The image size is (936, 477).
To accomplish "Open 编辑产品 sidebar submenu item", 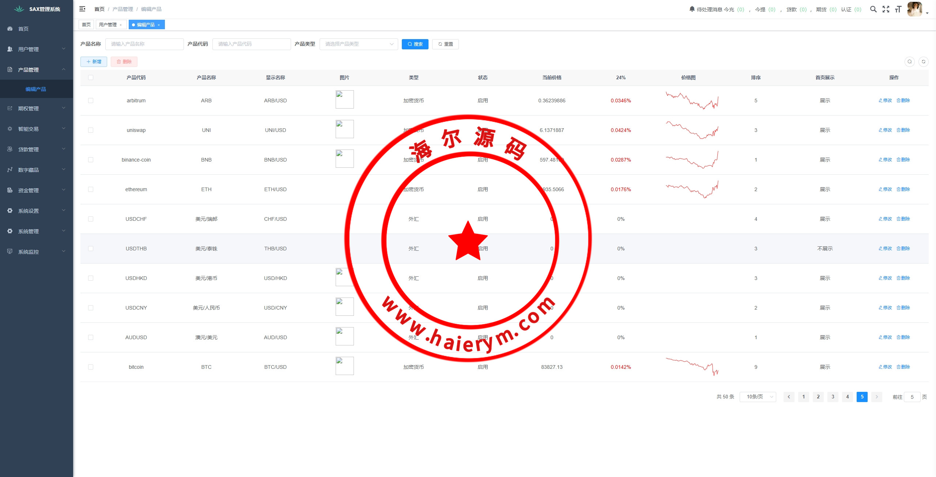I will pos(36,89).
